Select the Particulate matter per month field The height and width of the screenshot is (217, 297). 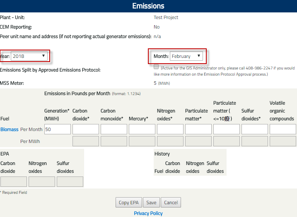pos(198,129)
